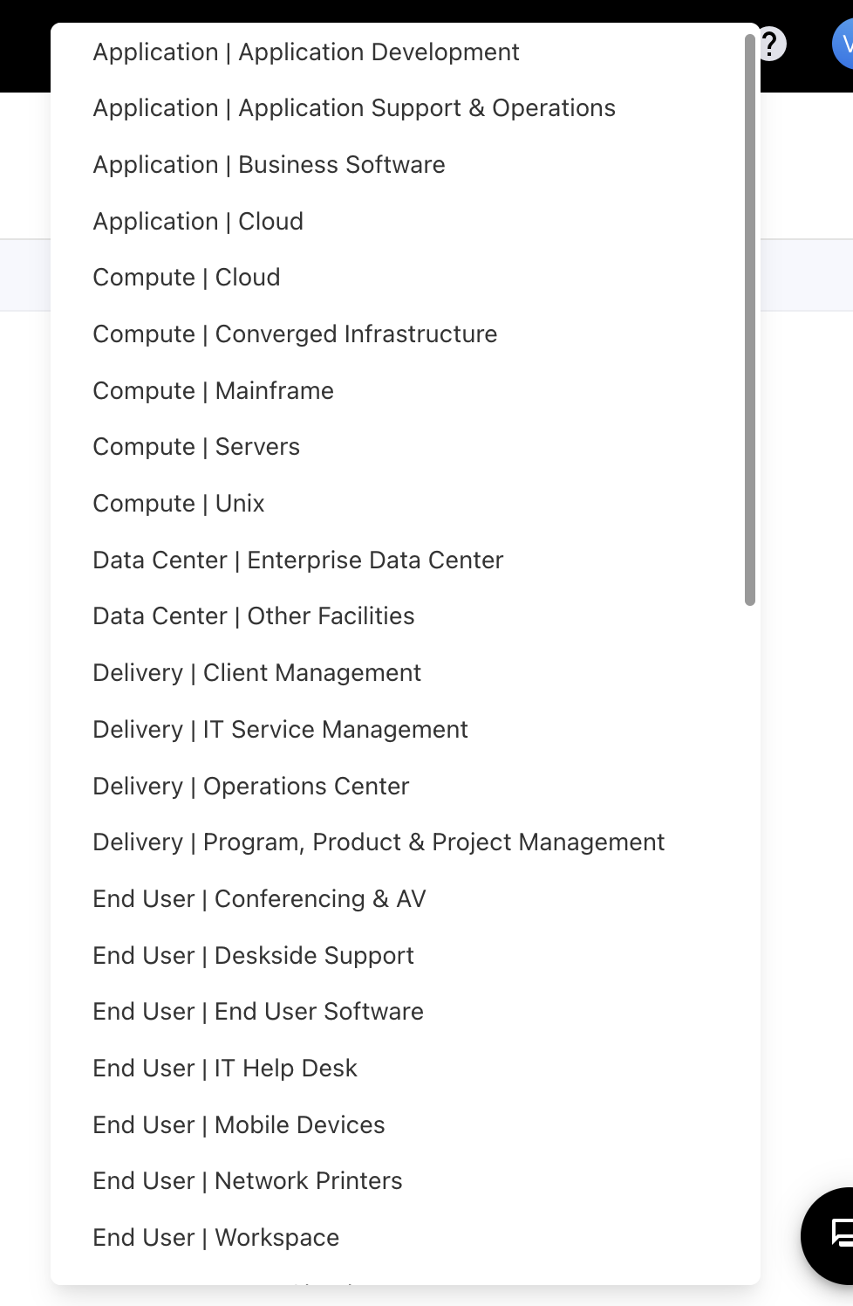Select Compute | Cloud option

pyautogui.click(x=187, y=278)
